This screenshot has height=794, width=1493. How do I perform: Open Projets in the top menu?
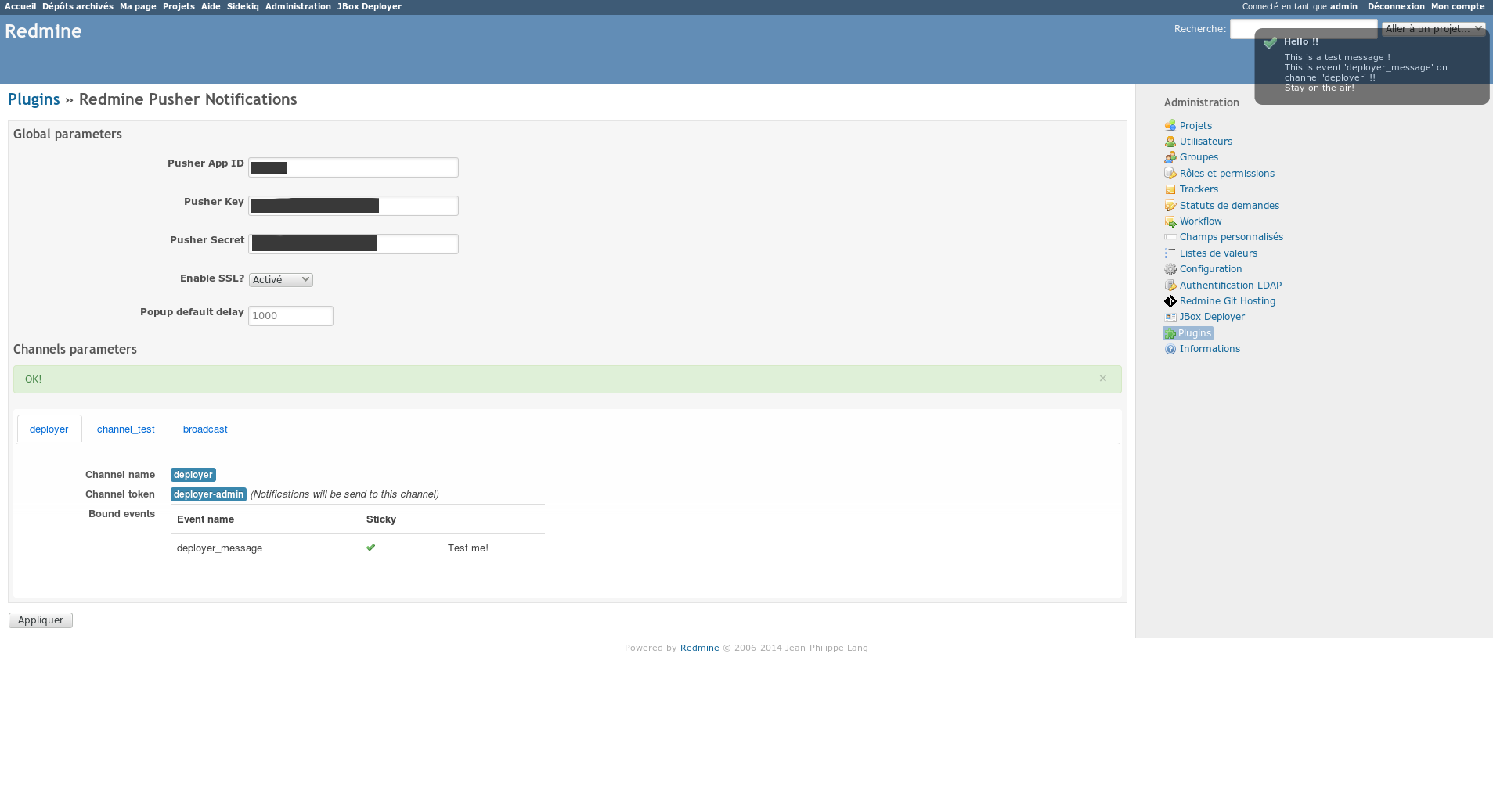click(179, 6)
